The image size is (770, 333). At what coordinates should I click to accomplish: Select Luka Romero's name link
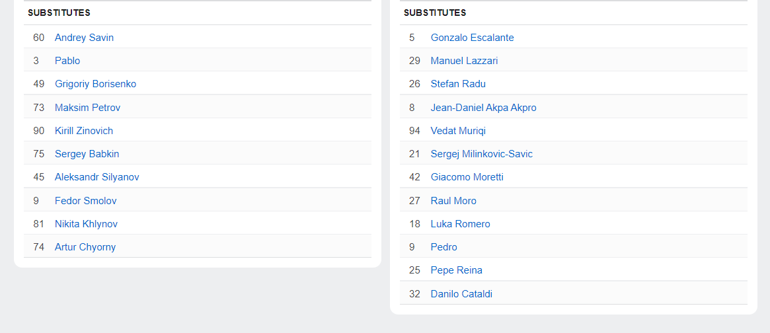click(x=460, y=224)
